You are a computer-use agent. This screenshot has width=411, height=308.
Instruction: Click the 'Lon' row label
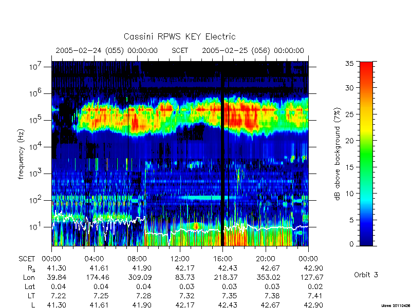tap(29, 277)
